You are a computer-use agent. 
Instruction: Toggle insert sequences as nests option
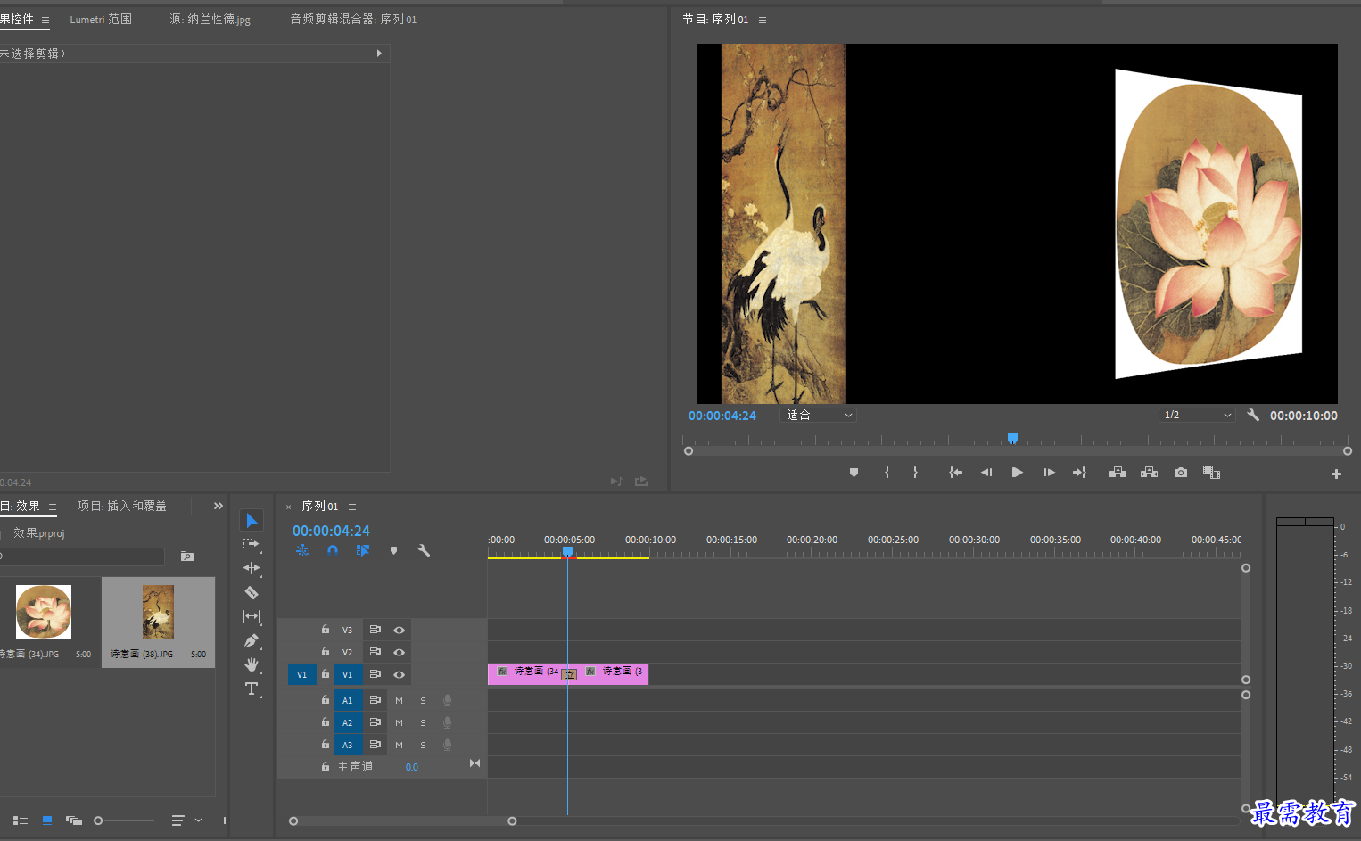[x=302, y=550]
